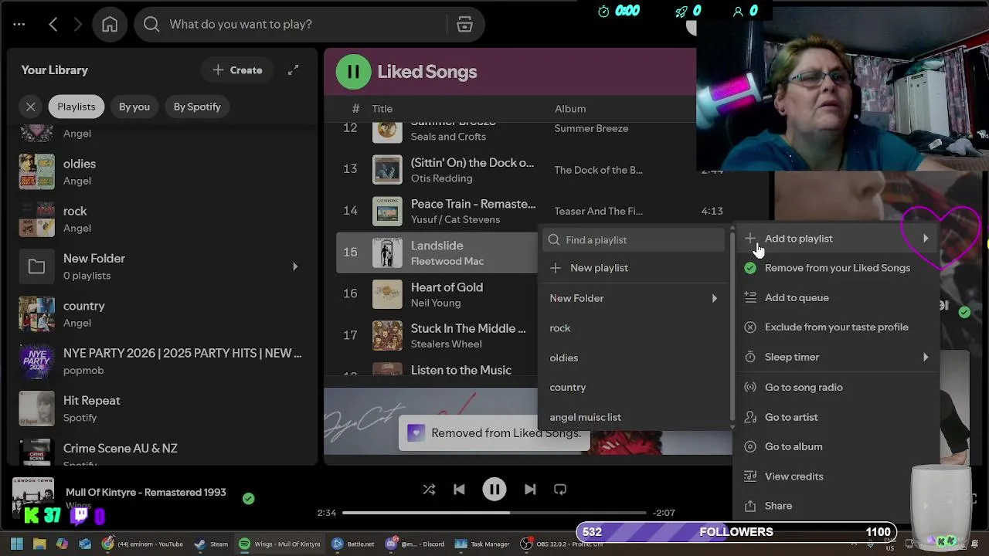Choose Go to album

coord(838,447)
